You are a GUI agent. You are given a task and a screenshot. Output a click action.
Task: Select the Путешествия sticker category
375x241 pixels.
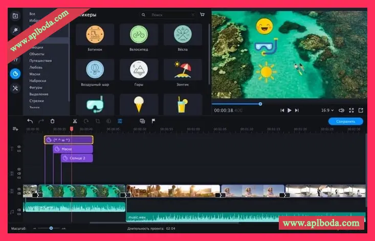(x=40, y=61)
